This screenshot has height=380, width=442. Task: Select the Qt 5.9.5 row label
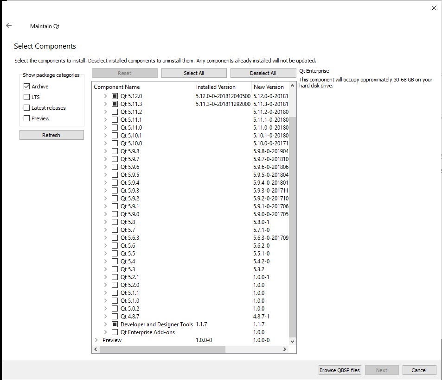pos(130,175)
